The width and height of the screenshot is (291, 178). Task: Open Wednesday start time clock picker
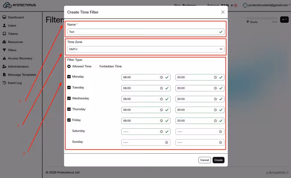[x=161, y=99]
